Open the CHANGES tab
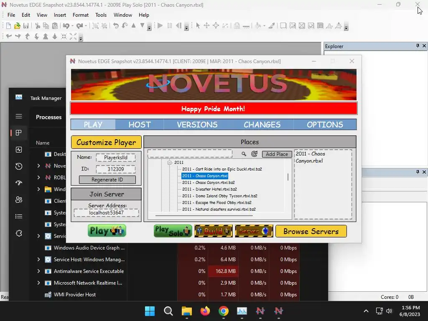This screenshot has width=428, height=321. point(262,125)
